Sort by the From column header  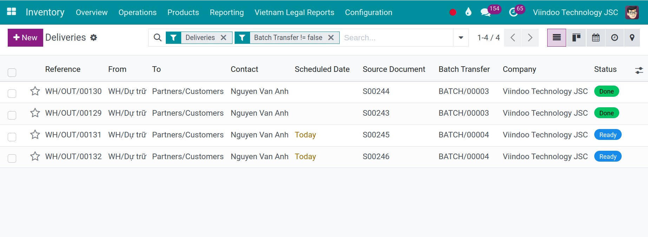[x=117, y=69]
